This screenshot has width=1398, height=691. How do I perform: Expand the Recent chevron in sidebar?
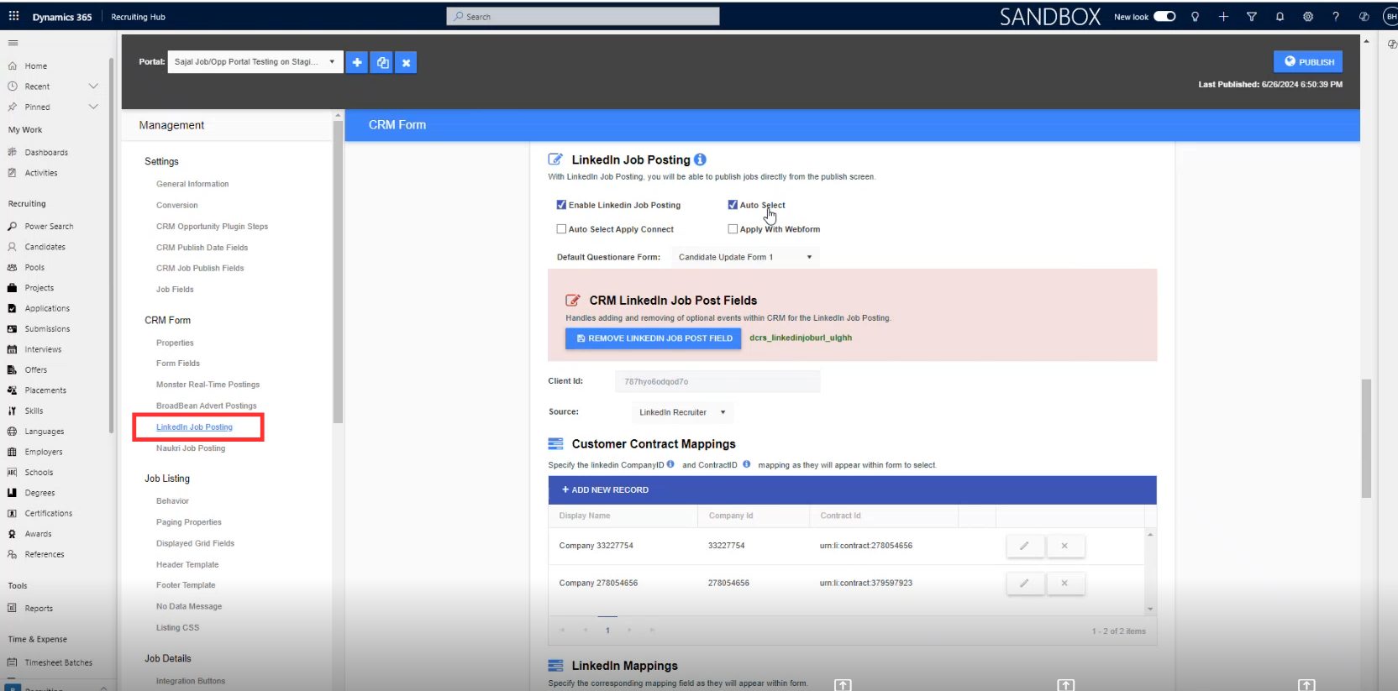pos(93,86)
